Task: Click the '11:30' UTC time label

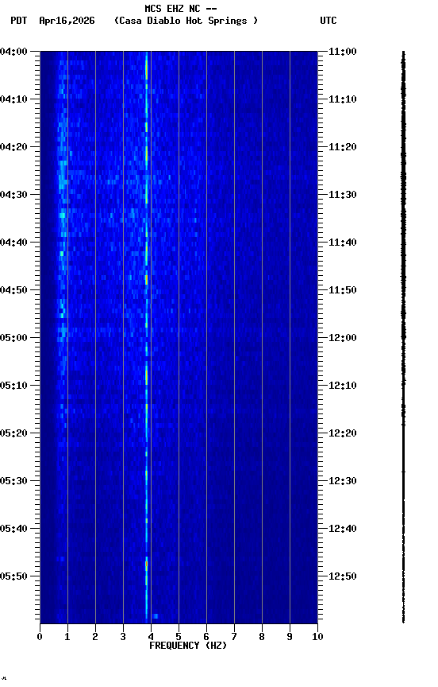Action: point(343,195)
